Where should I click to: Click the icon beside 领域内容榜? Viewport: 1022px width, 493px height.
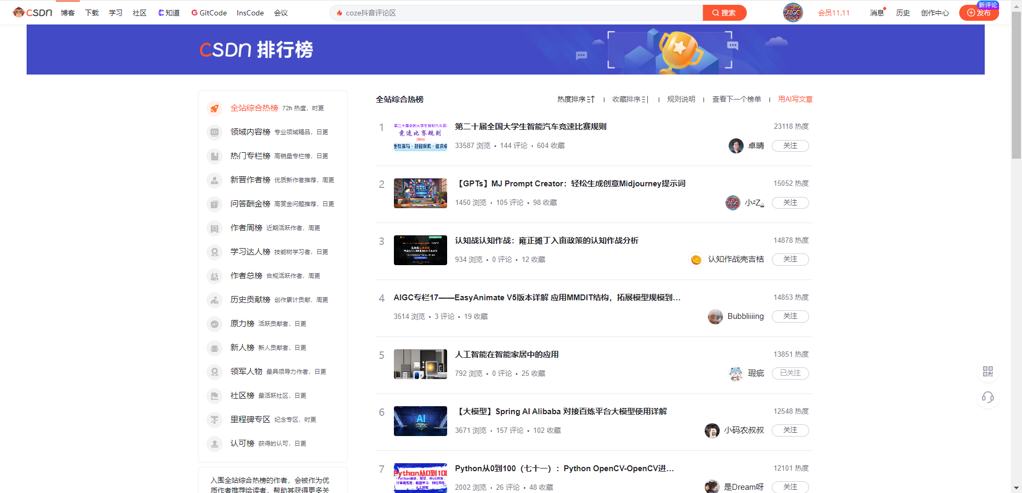215,132
